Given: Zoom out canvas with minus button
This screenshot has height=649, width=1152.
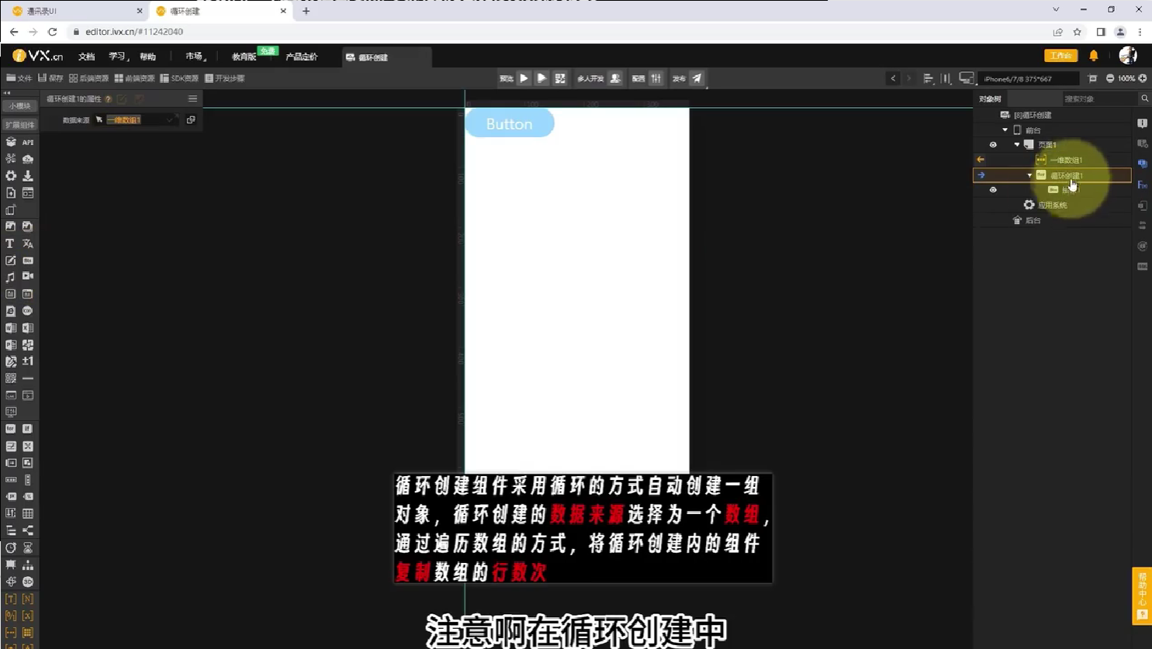Looking at the screenshot, I should tap(1110, 78).
